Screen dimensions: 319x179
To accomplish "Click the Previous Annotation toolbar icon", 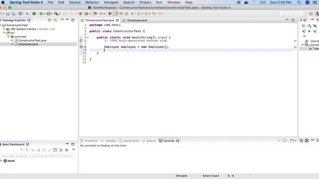I will [x=147, y=13].
